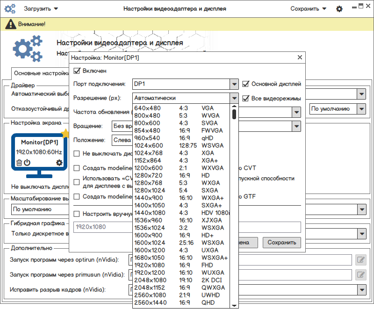Open monitor settings via the gear on Monitor[DP1]
This screenshot has width=374, height=309.
coord(59,163)
